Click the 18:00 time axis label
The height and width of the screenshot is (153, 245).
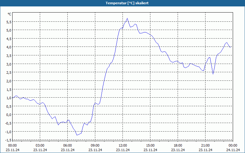(x=178, y=146)
